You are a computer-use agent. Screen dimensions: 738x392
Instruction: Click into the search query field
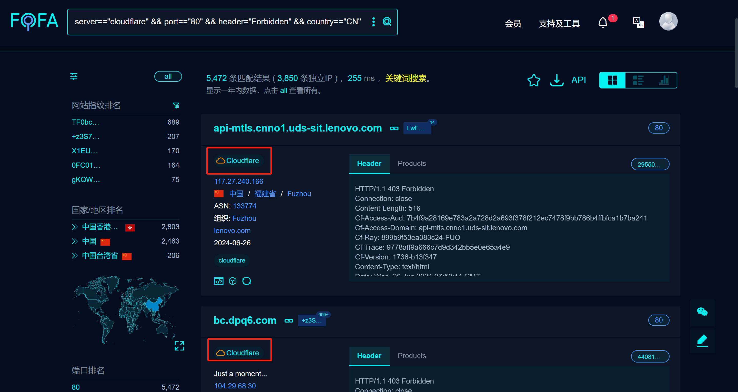[218, 22]
